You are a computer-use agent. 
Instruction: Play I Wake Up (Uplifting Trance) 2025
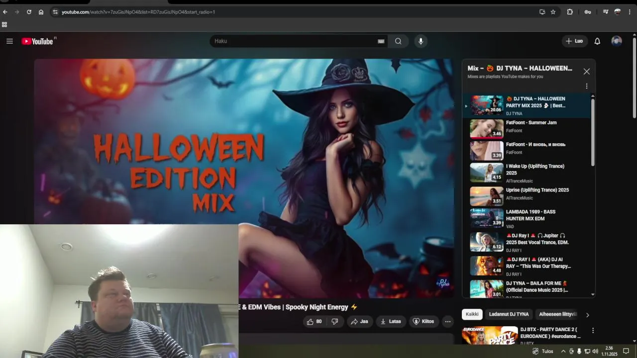pos(528,173)
